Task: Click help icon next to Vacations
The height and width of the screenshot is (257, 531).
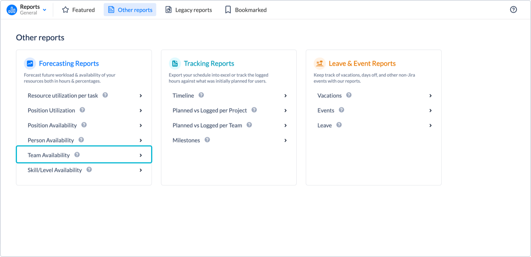Action: 349,95
